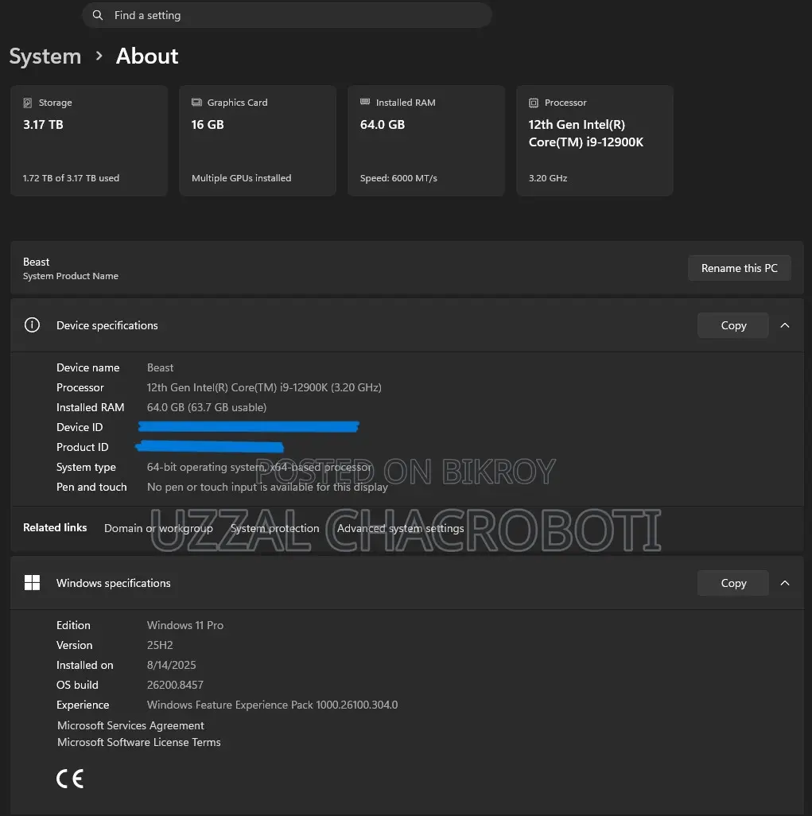Click 'Speed: 6000 MT/s' text

coord(398,178)
